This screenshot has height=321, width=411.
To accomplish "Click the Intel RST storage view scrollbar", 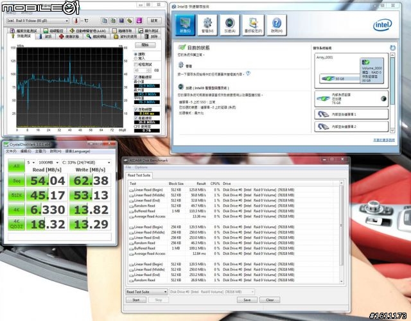I will click(392, 92).
